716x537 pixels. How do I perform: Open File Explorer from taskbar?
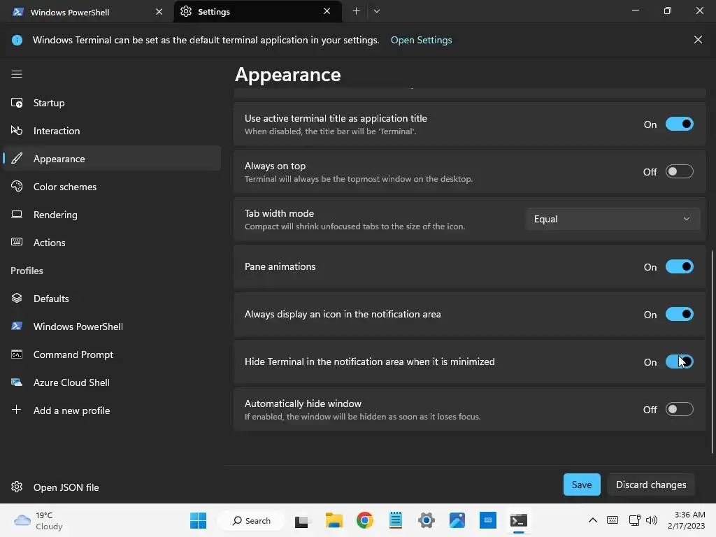click(x=334, y=520)
